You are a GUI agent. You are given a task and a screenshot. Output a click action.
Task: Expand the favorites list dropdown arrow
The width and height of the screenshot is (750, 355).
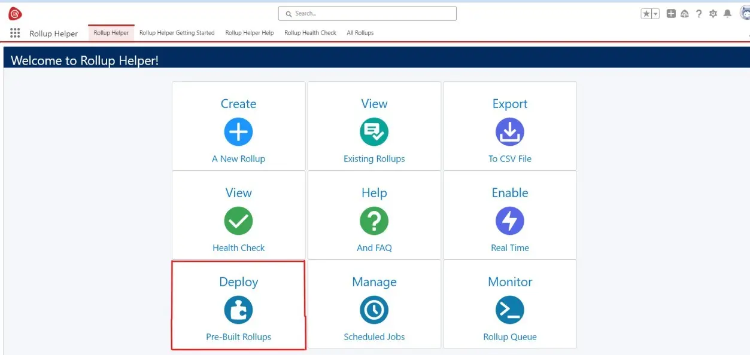655,14
